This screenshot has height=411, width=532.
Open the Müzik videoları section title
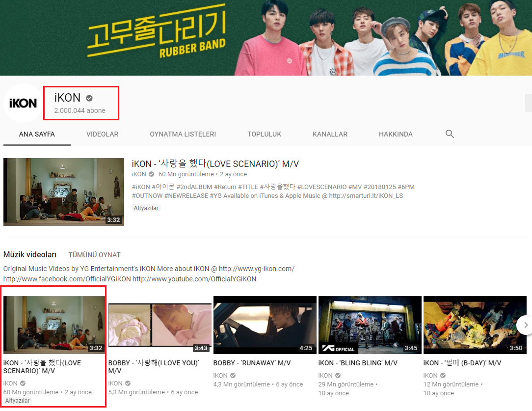tap(30, 255)
